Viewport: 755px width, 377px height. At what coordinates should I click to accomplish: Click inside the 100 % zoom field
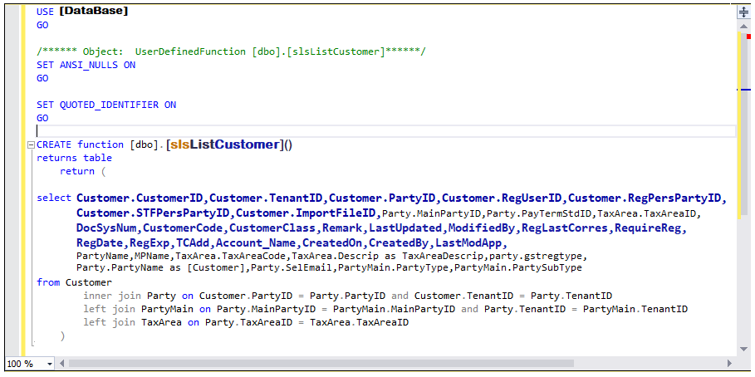coord(24,364)
